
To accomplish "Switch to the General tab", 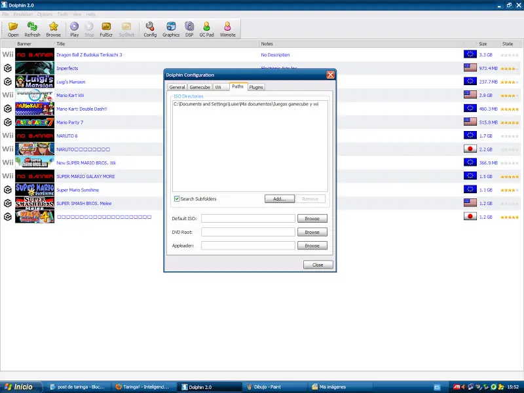I will pyautogui.click(x=177, y=87).
